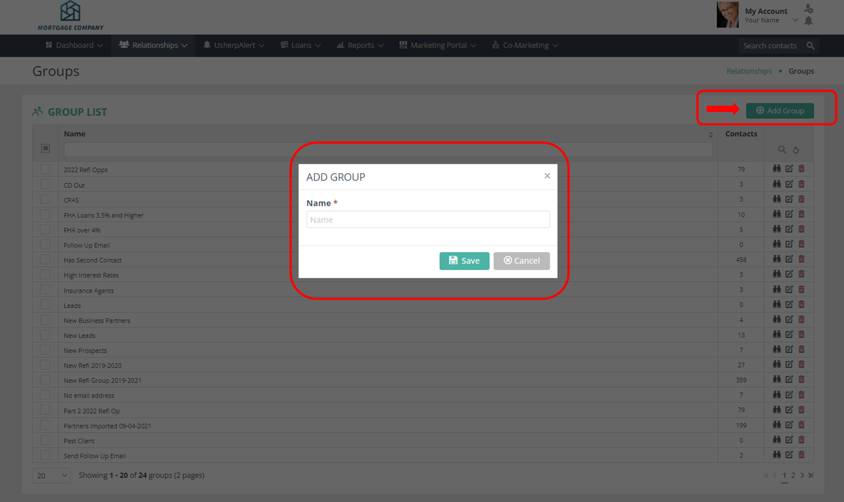Save the new group
844x502 pixels.
pyautogui.click(x=464, y=261)
